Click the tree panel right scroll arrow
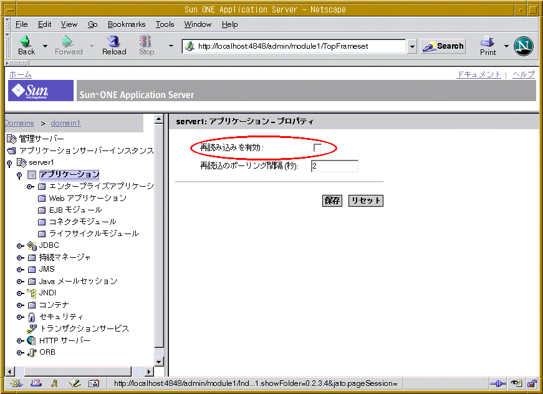This screenshot has height=394, width=543. pos(149,372)
